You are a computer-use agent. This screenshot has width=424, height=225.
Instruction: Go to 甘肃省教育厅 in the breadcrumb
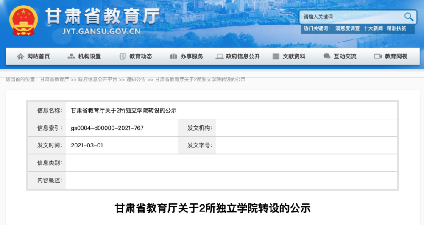(x=54, y=79)
